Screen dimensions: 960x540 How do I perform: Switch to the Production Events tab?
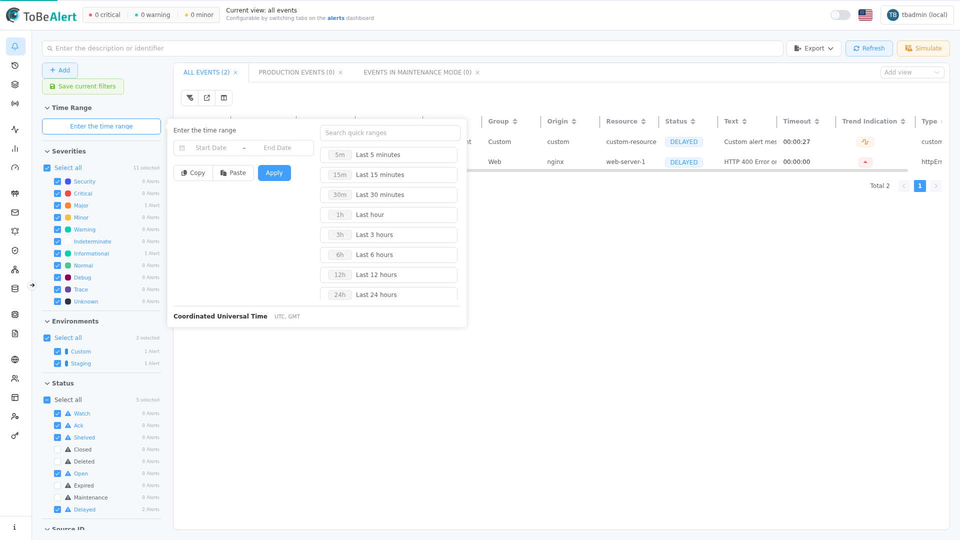pos(296,72)
